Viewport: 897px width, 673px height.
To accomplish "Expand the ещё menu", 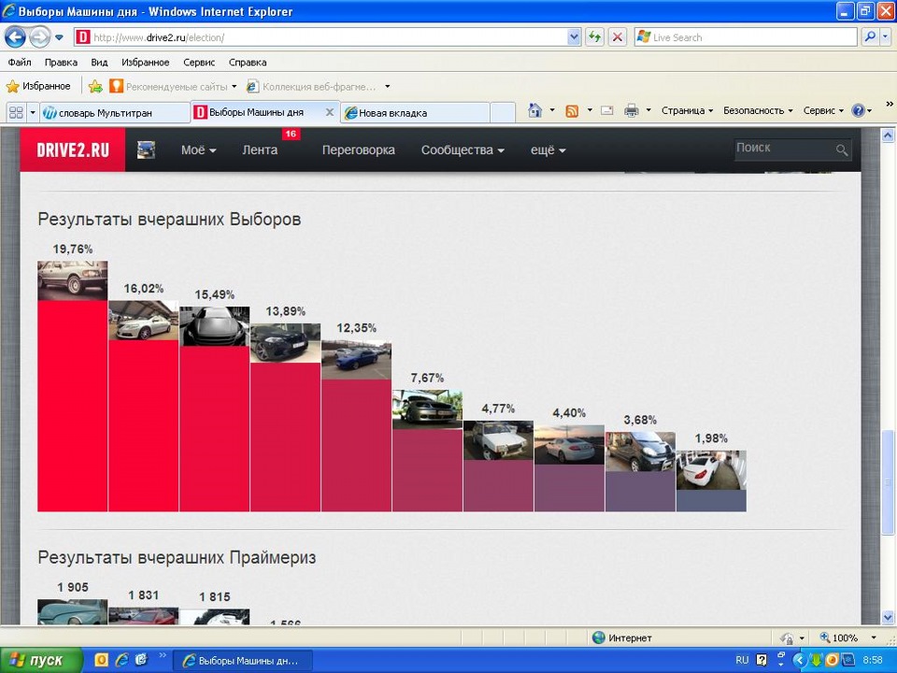I will (x=548, y=150).
